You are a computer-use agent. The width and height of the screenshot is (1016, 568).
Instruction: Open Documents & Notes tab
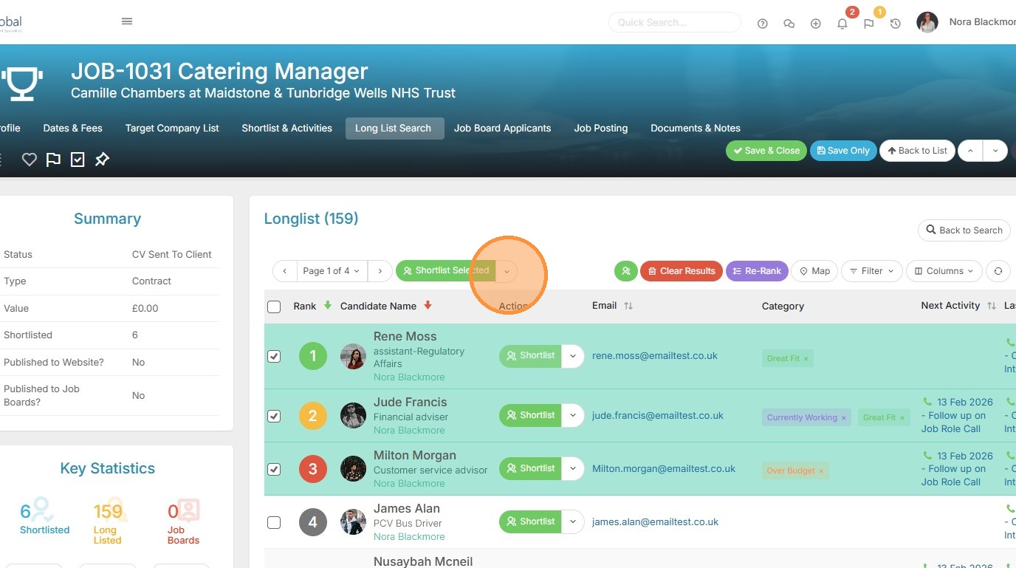coord(695,128)
